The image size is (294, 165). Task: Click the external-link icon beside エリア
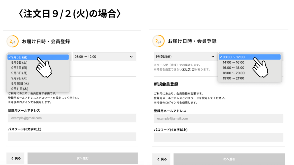click(x=193, y=69)
